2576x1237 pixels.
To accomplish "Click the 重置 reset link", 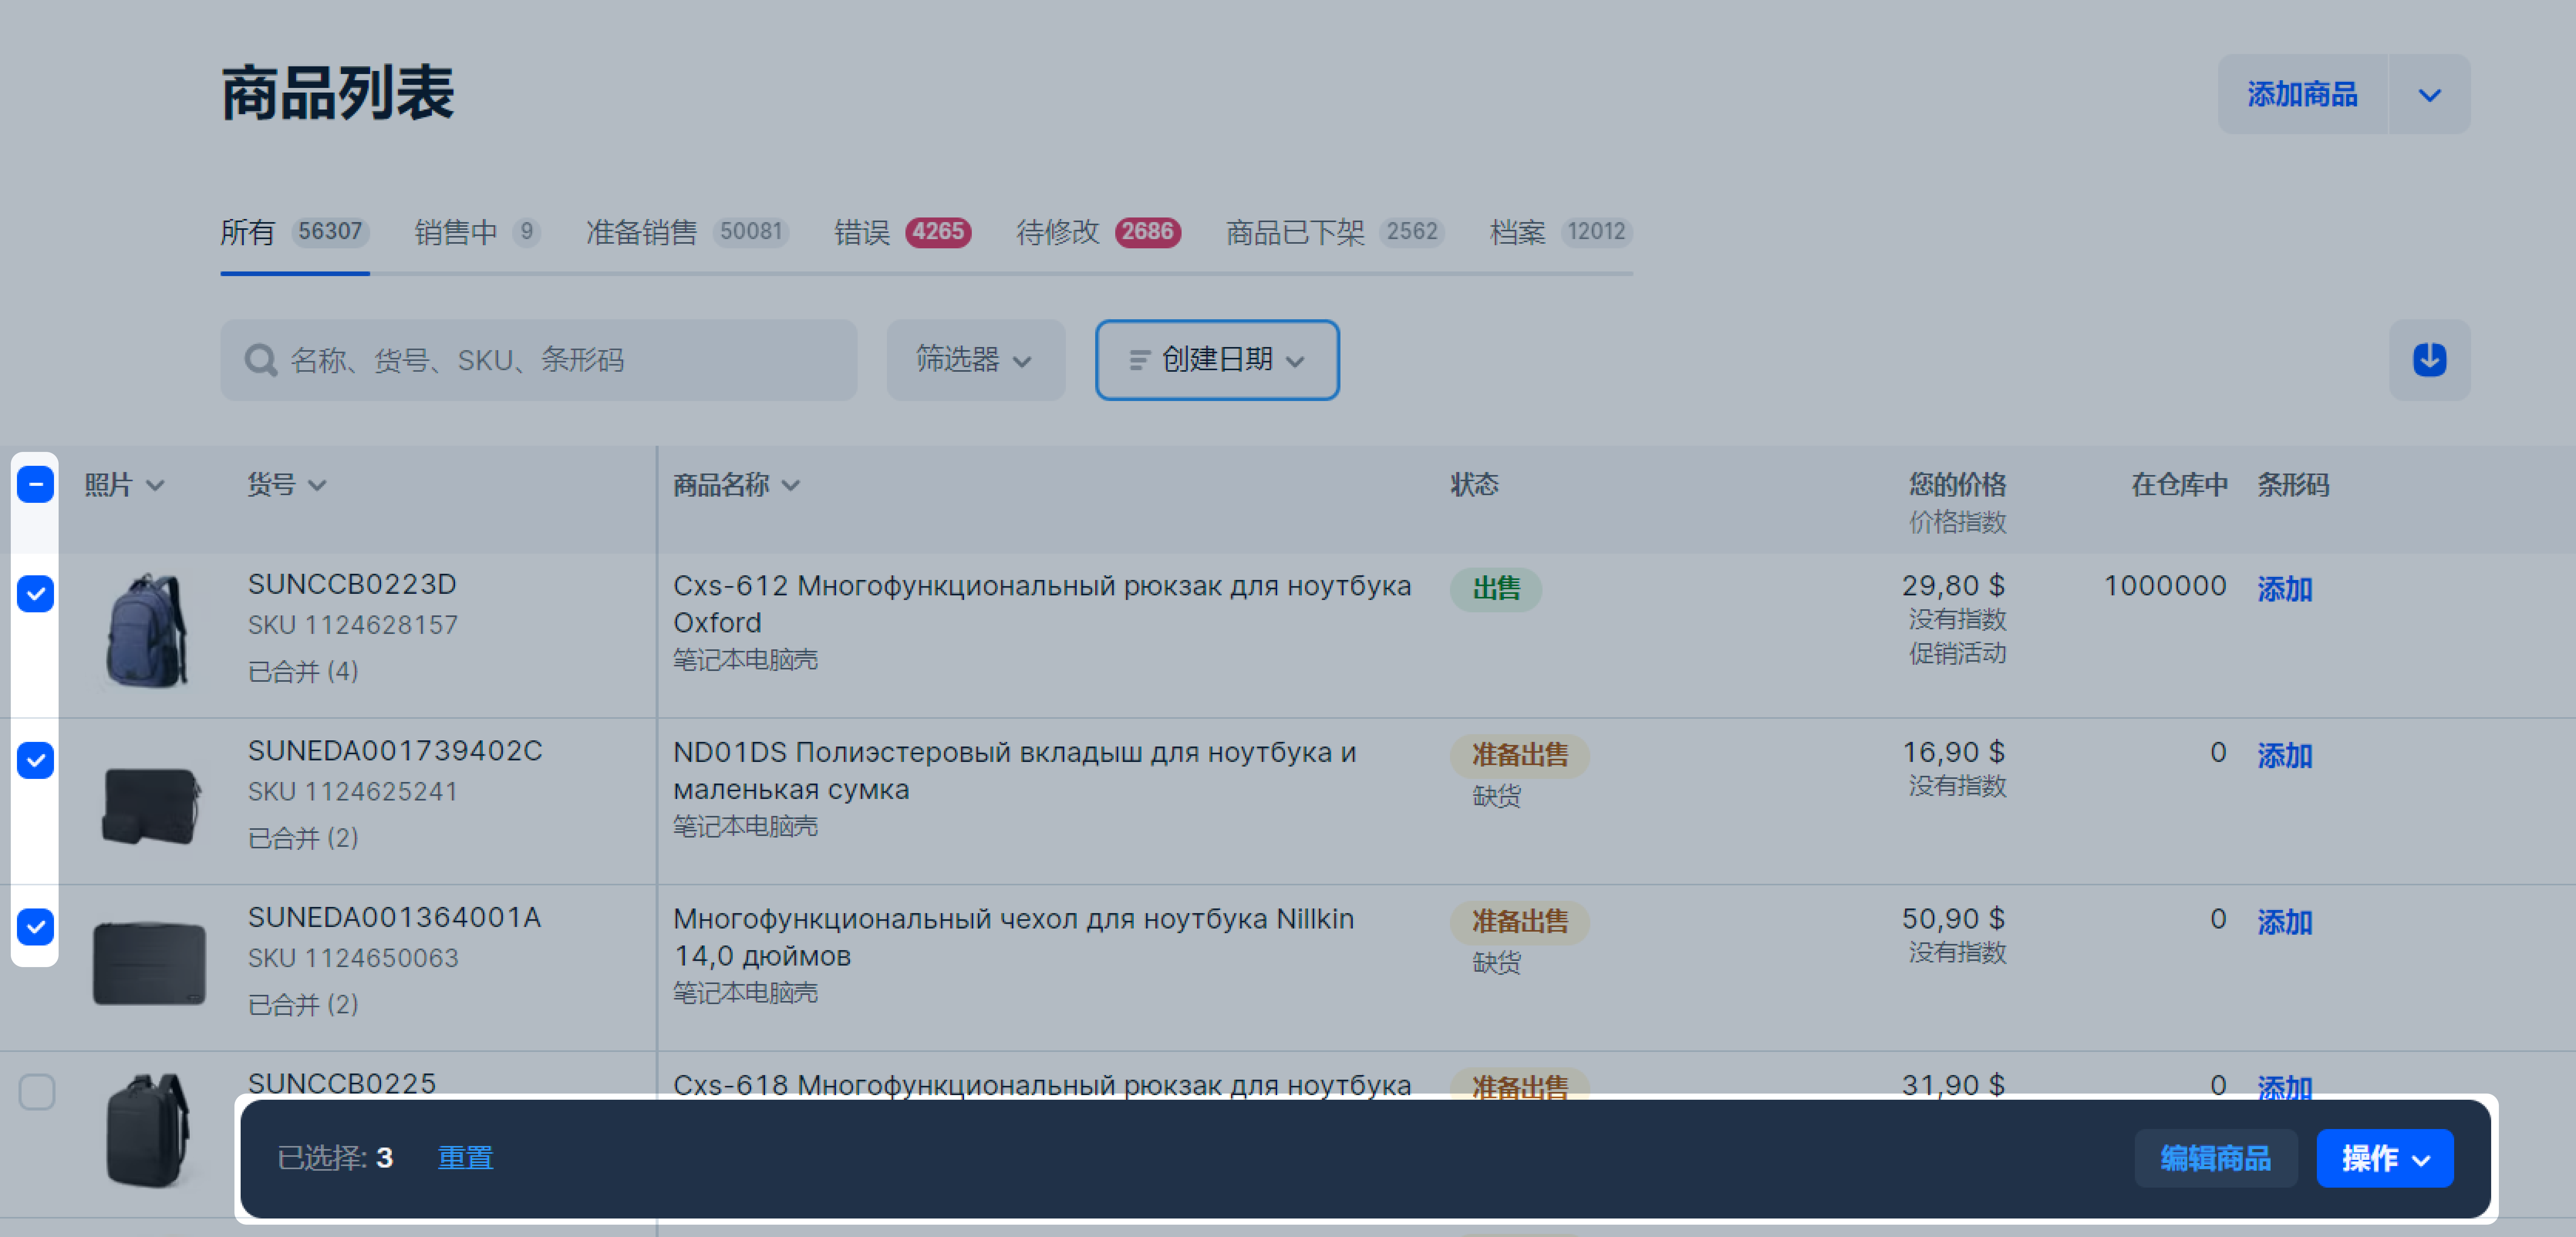I will 465,1157.
